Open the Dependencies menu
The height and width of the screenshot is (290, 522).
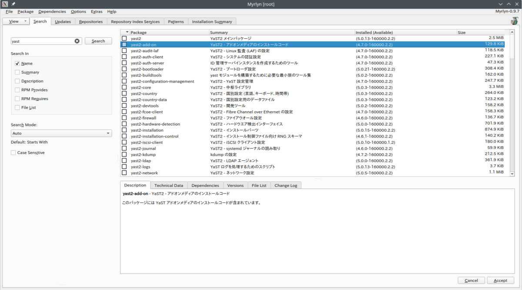coord(52,11)
